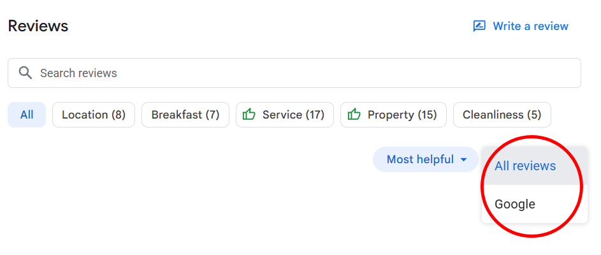Click the Service chip thumbs-up icon
The image size is (601, 255).
[249, 114]
